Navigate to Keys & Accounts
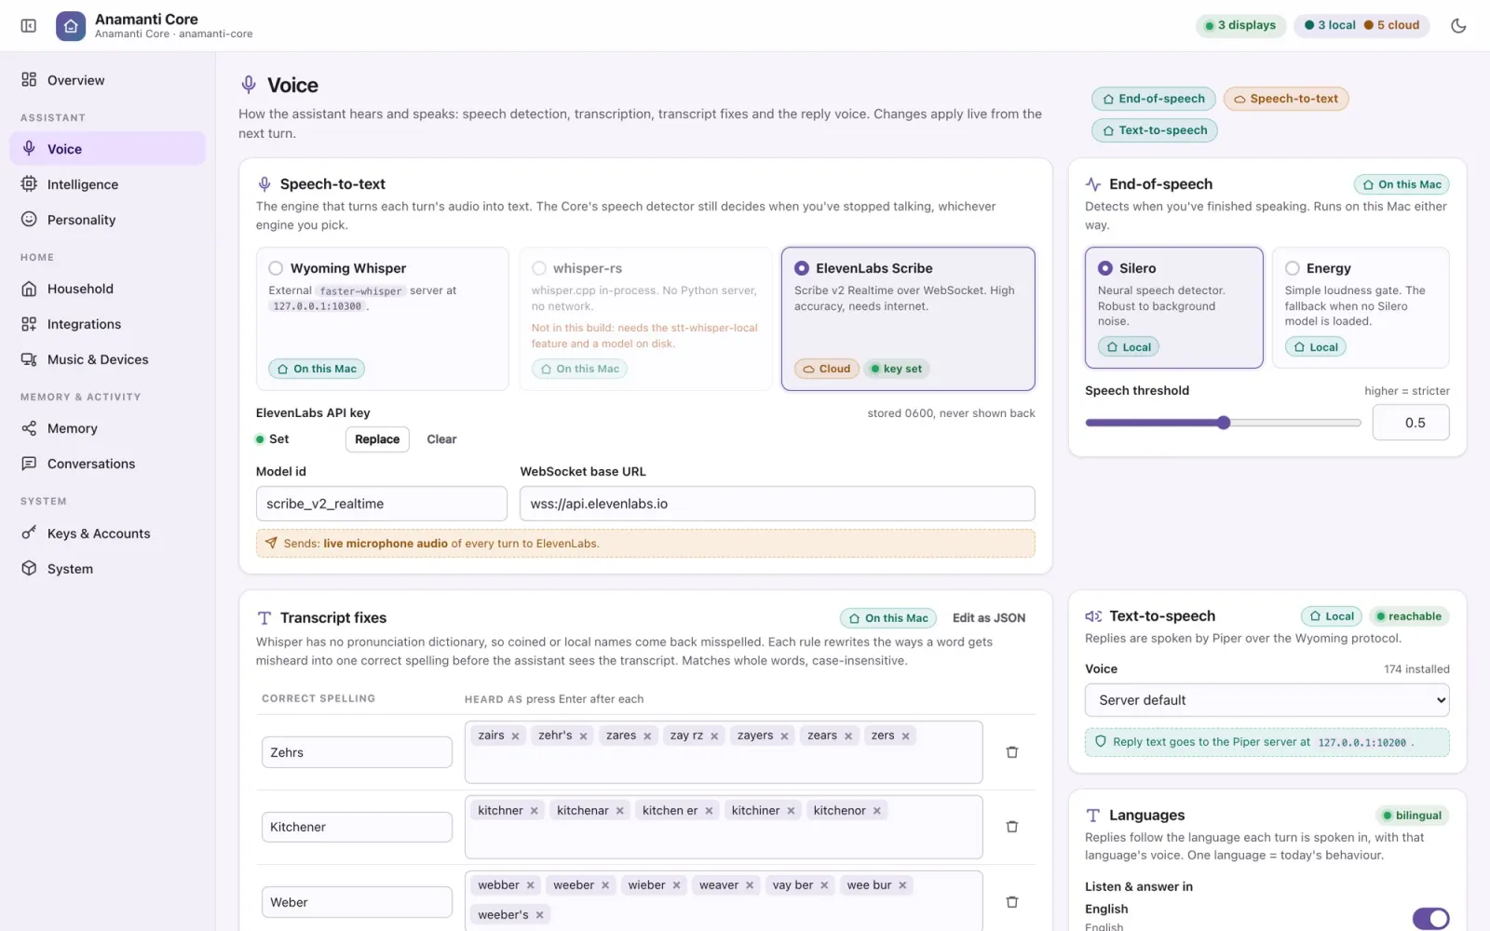 click(x=107, y=533)
